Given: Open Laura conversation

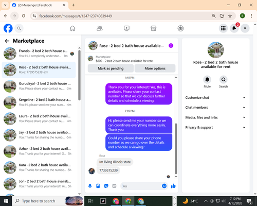Looking at the screenshot, I should pyautogui.click(x=39, y=119).
